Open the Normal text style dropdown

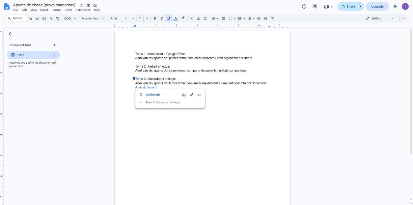[93, 18]
